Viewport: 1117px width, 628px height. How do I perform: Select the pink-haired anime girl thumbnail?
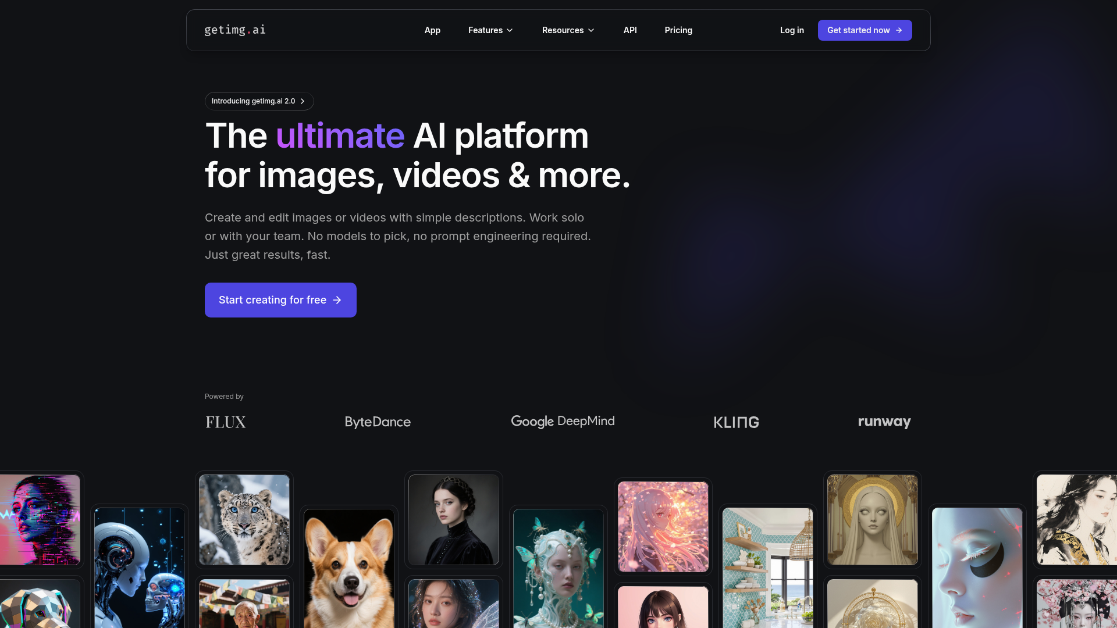coord(663,526)
